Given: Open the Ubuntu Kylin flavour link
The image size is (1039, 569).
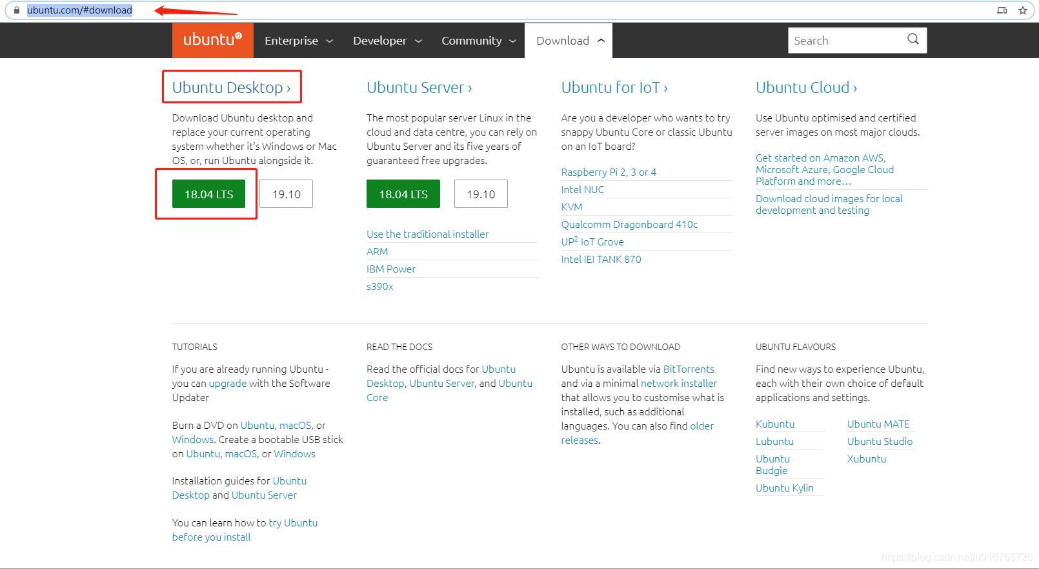Looking at the screenshot, I should tap(785, 488).
